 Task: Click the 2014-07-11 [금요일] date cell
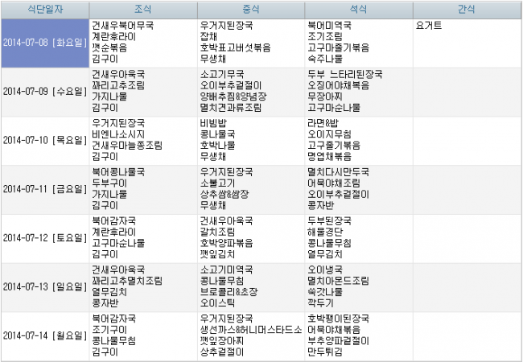point(44,189)
